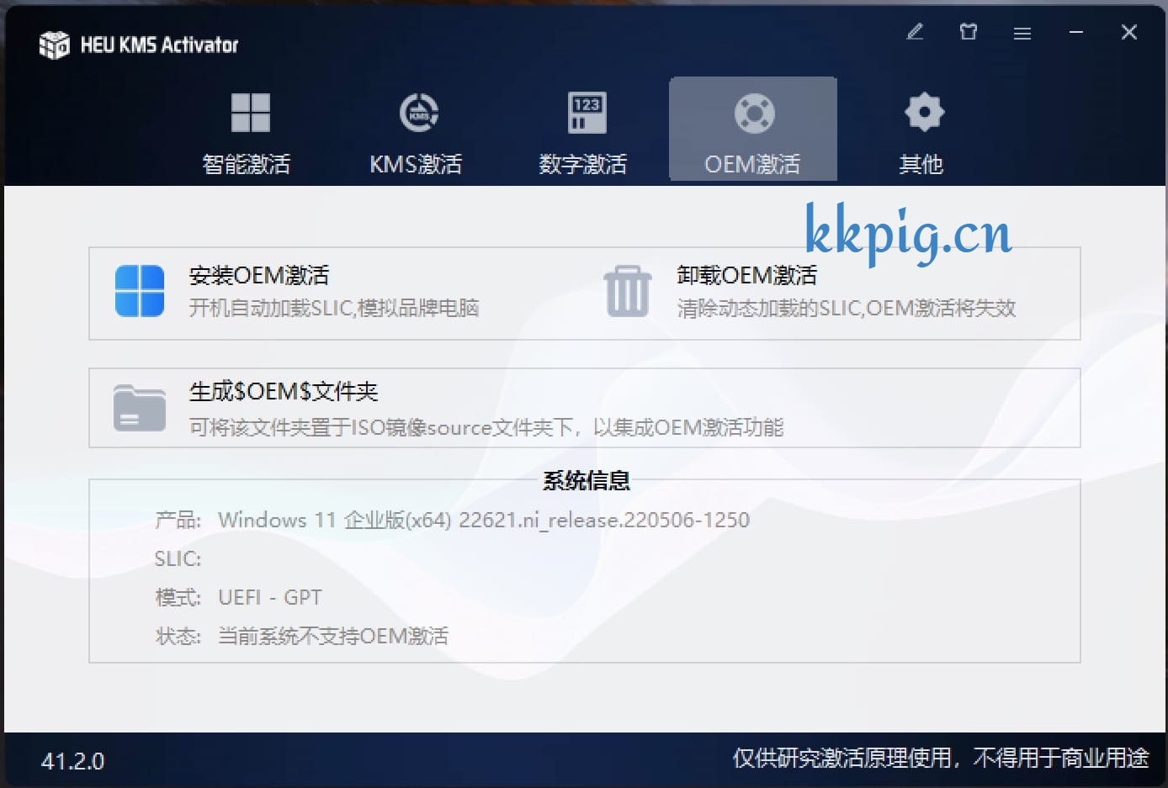Click 清除动态加载的SLIC description text
Screen dimensions: 1168x788
[x=847, y=308]
